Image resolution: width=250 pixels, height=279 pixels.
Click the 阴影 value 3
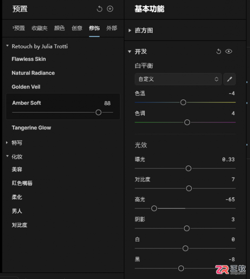point(233,219)
